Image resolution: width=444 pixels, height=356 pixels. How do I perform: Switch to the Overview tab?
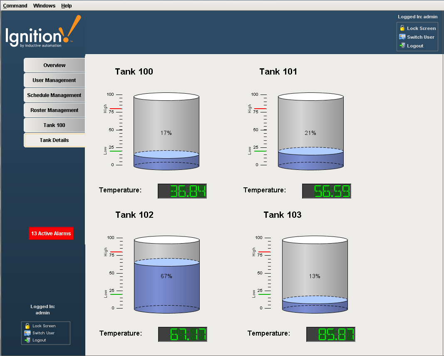coord(54,65)
